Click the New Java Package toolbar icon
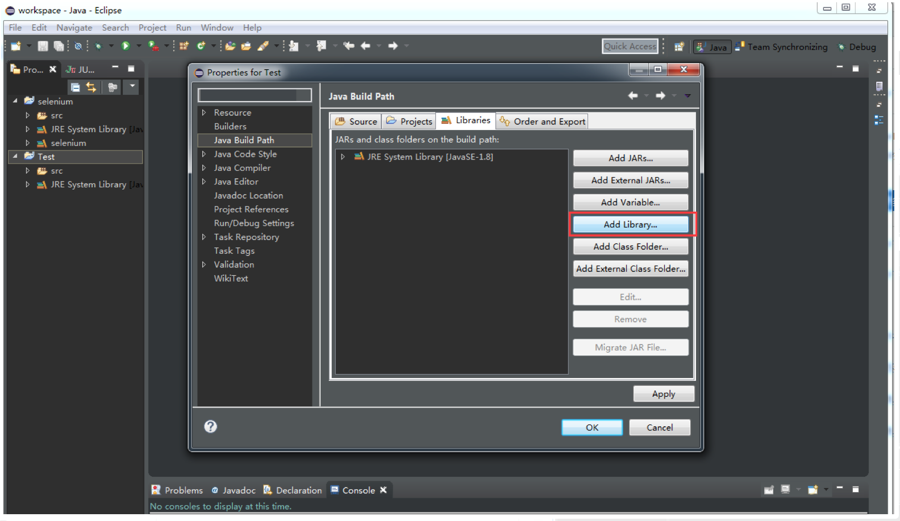This screenshot has height=521, width=900. (184, 46)
